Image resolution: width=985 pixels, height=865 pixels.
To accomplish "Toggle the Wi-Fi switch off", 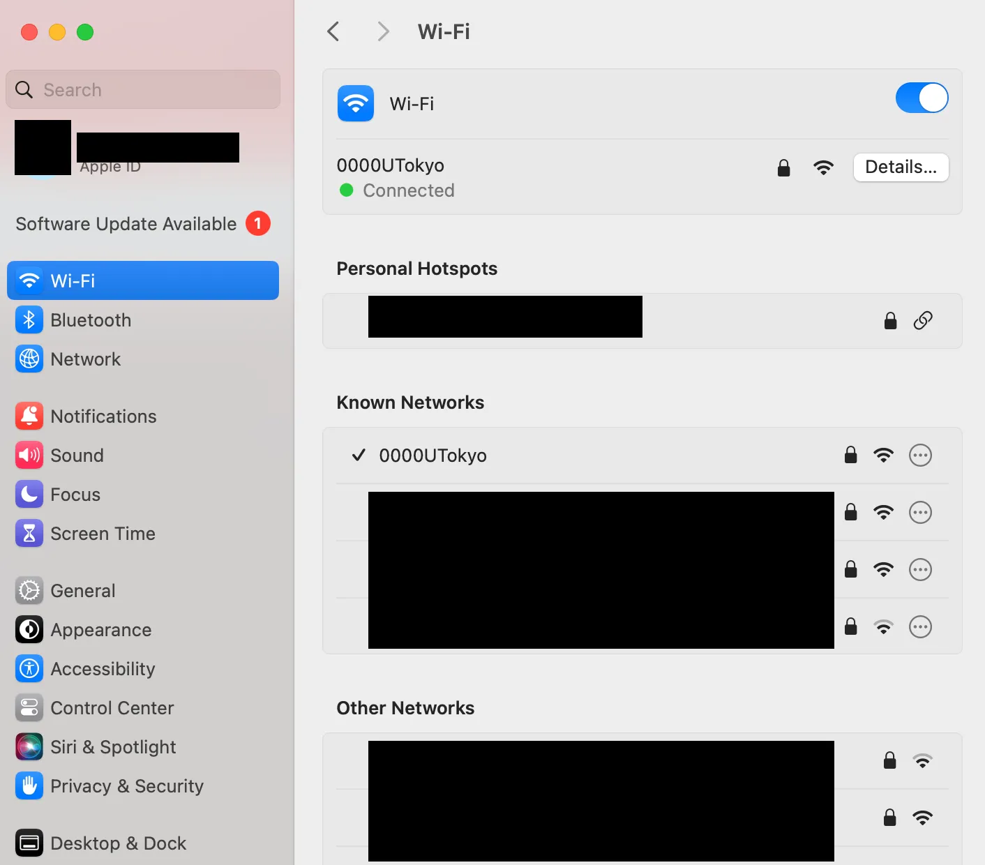I will tap(921, 98).
